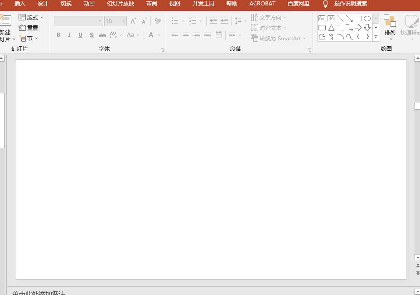Open the 排列 (Arrange) tool
The width and height of the screenshot is (420, 295).
[390, 27]
